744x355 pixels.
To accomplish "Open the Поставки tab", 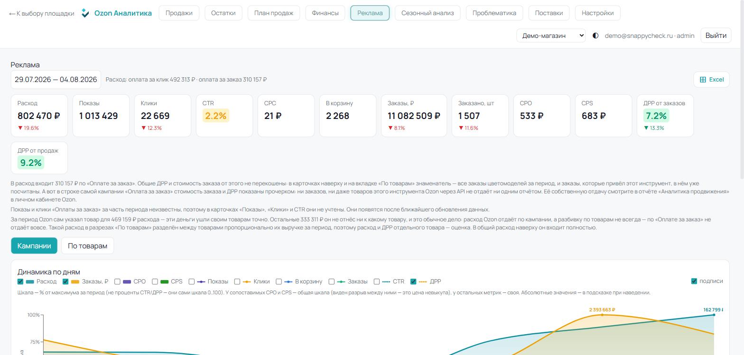I will [549, 13].
